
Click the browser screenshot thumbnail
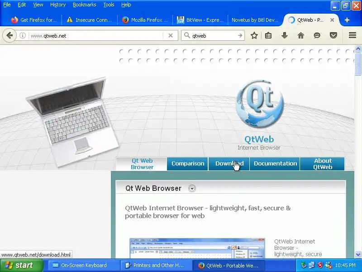[x=197, y=248]
